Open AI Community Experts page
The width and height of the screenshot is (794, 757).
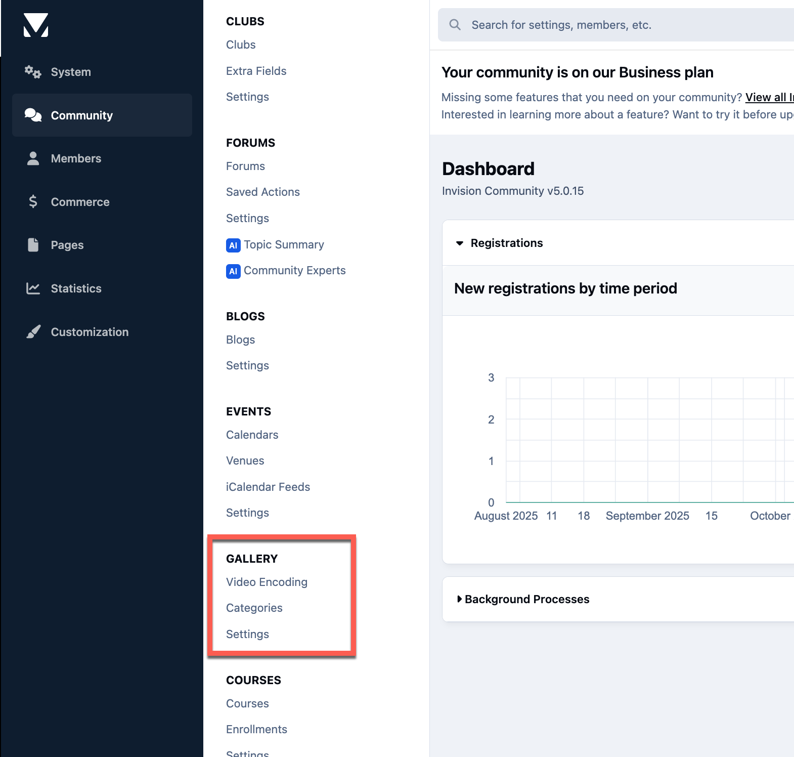(x=294, y=270)
